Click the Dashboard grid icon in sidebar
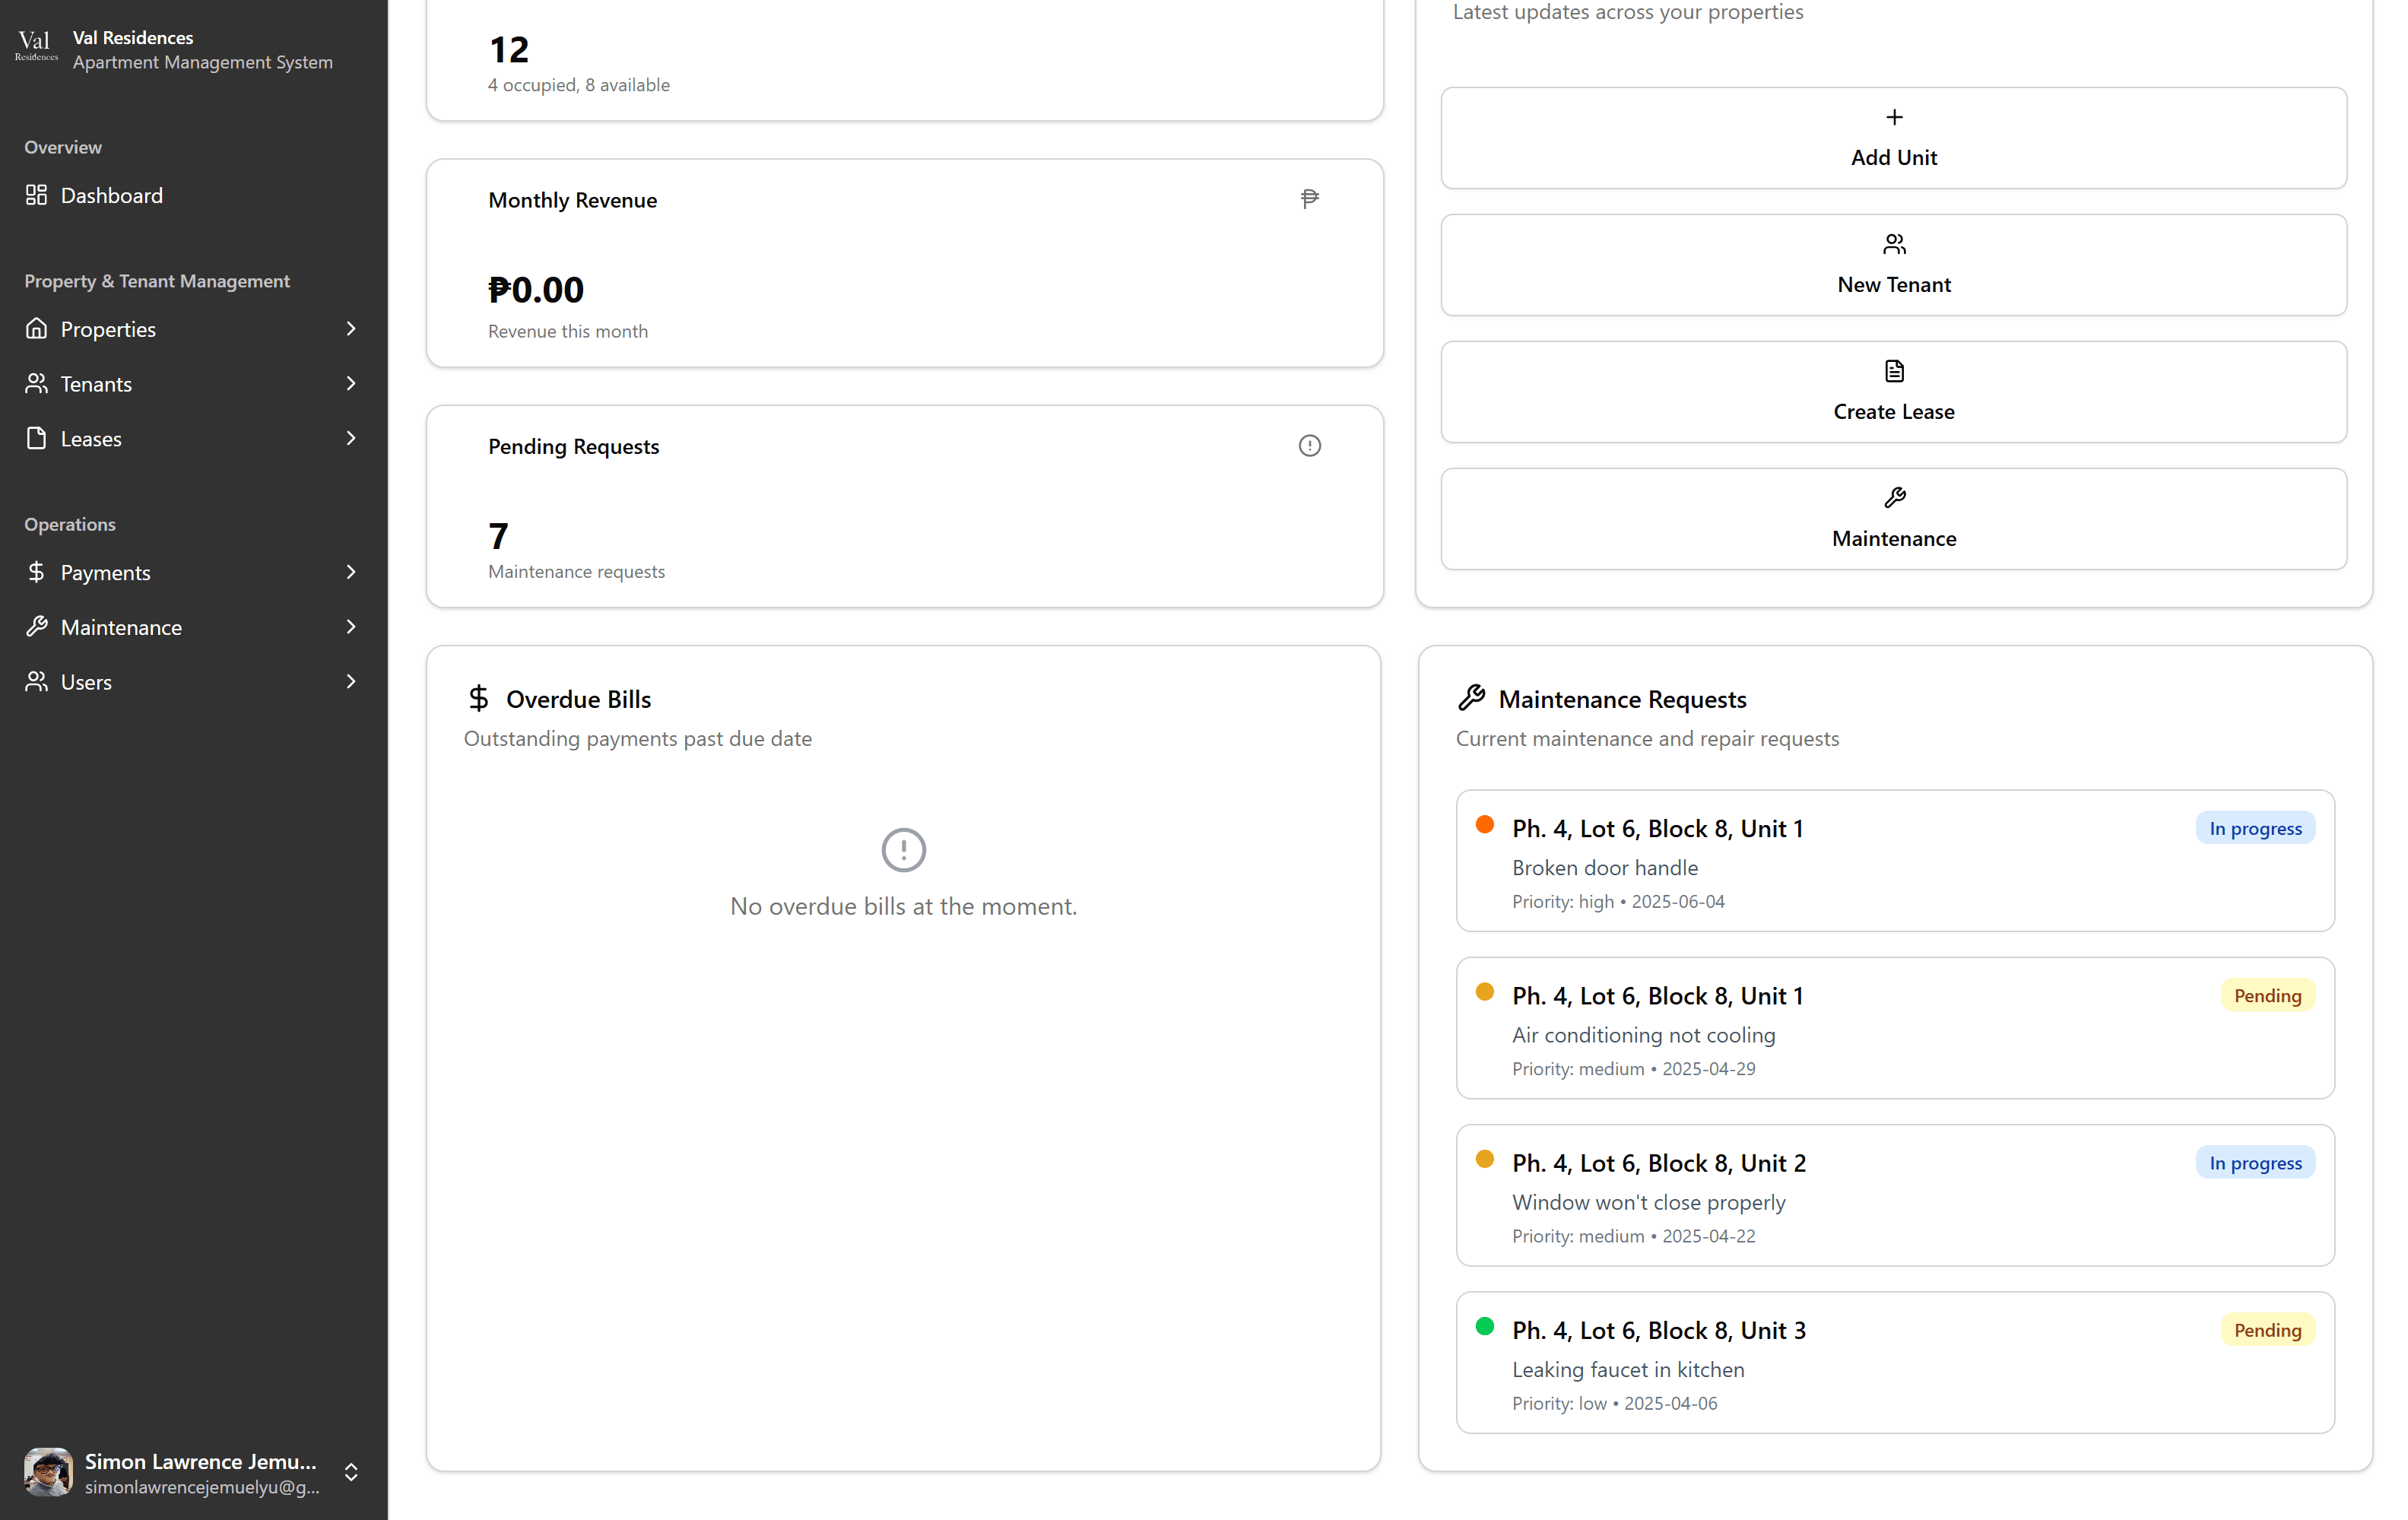Screen dimensions: 2408x1520 point(37,195)
